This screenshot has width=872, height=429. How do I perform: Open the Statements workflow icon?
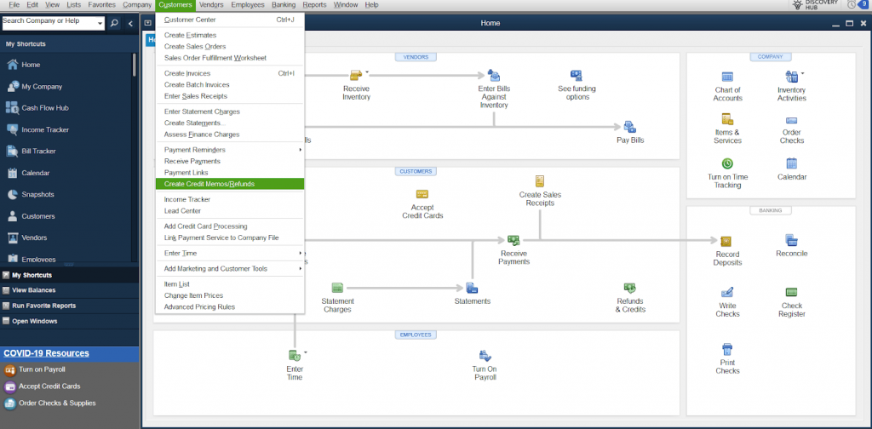(x=472, y=288)
